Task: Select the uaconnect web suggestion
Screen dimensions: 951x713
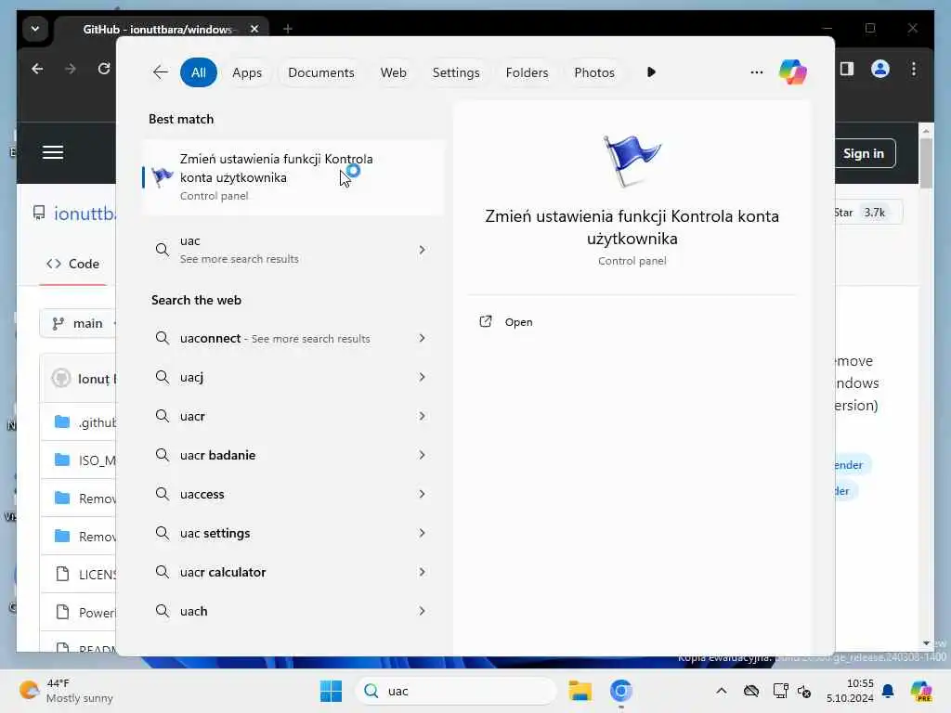Action: [x=293, y=338]
